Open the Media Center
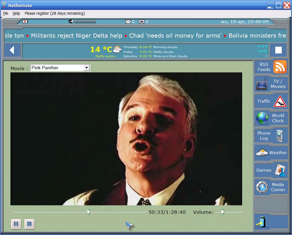Image resolution: width=292 pixels, height=235 pixels. coord(271,187)
